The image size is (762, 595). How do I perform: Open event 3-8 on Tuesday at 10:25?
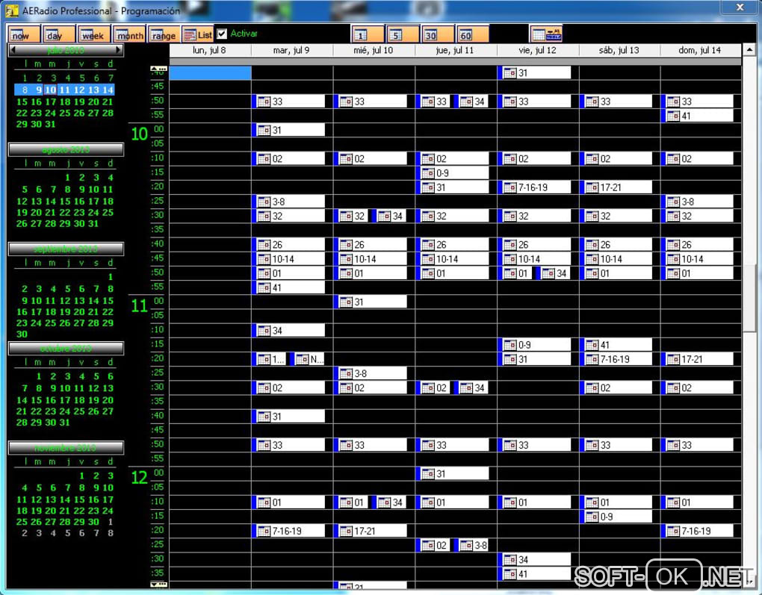coord(288,202)
